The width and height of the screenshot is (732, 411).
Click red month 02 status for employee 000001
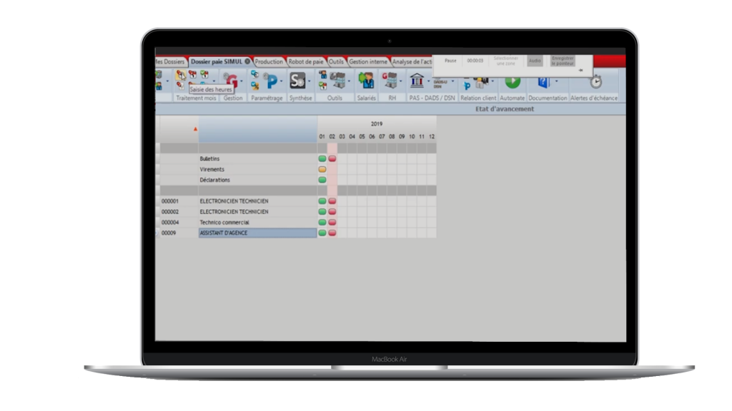point(332,201)
